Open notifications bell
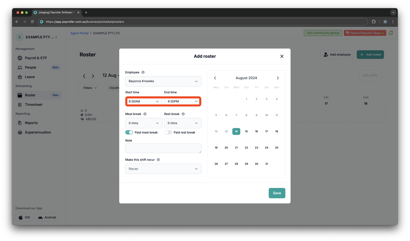The image size is (410, 241). coord(391,33)
